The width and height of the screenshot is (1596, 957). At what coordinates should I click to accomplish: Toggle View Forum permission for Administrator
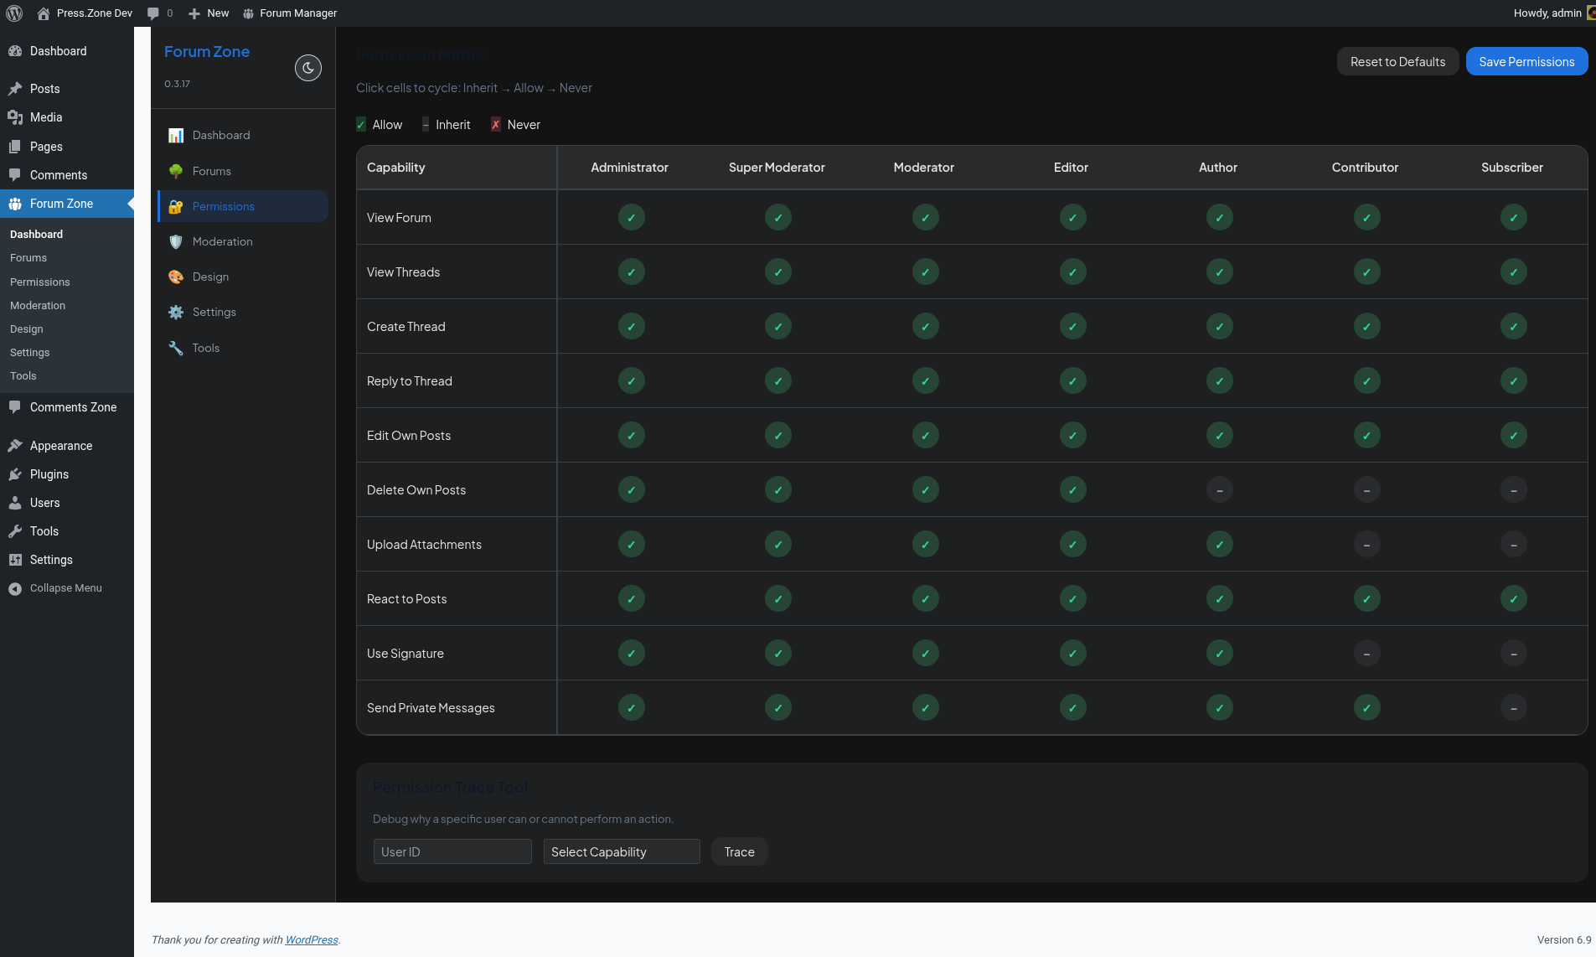[631, 217]
